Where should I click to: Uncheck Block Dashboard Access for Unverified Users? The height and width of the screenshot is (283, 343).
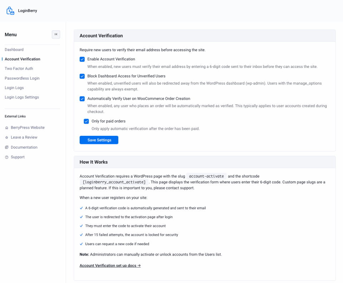click(x=82, y=76)
